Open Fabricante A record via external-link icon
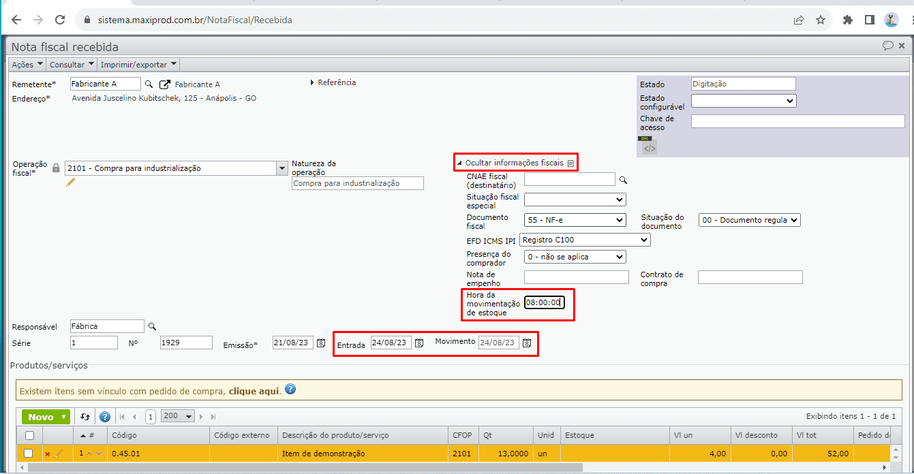The height and width of the screenshot is (474, 914). coord(165,84)
